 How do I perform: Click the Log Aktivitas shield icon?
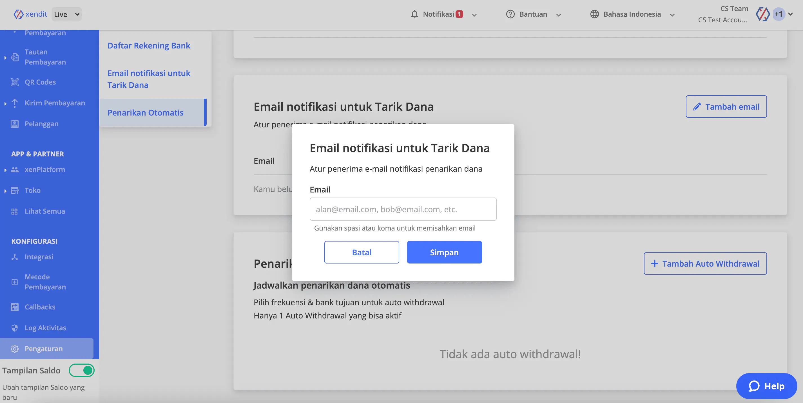14,328
